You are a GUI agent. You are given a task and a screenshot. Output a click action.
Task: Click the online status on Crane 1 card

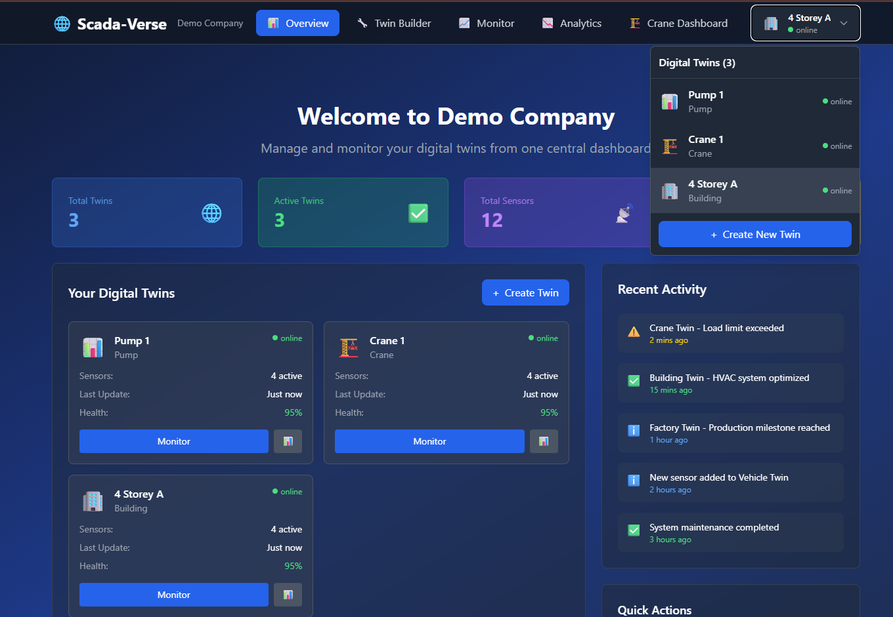[x=543, y=338]
